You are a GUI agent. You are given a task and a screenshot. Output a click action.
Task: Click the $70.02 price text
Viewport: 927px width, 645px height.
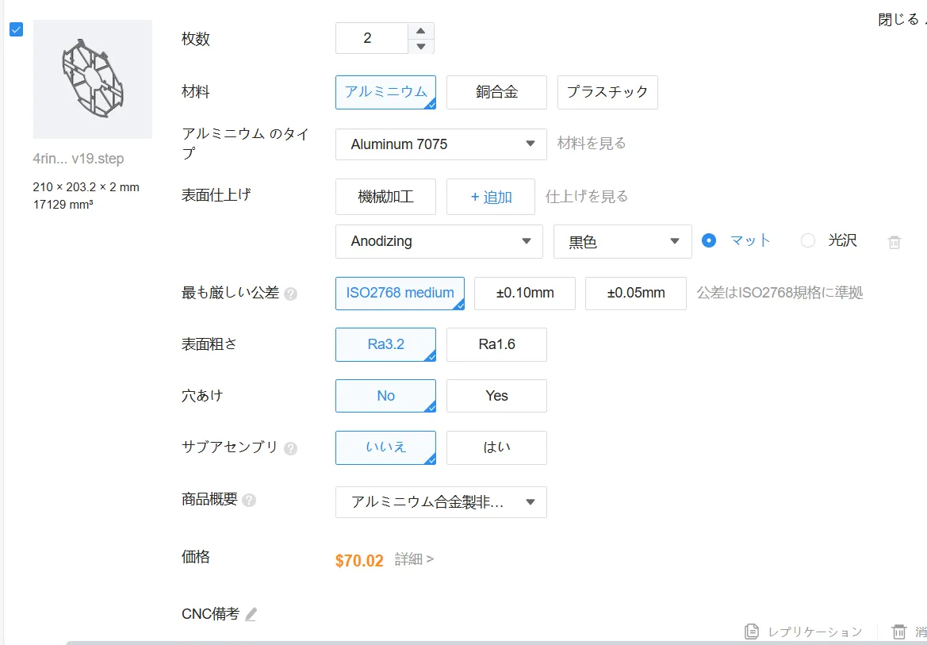(x=359, y=560)
